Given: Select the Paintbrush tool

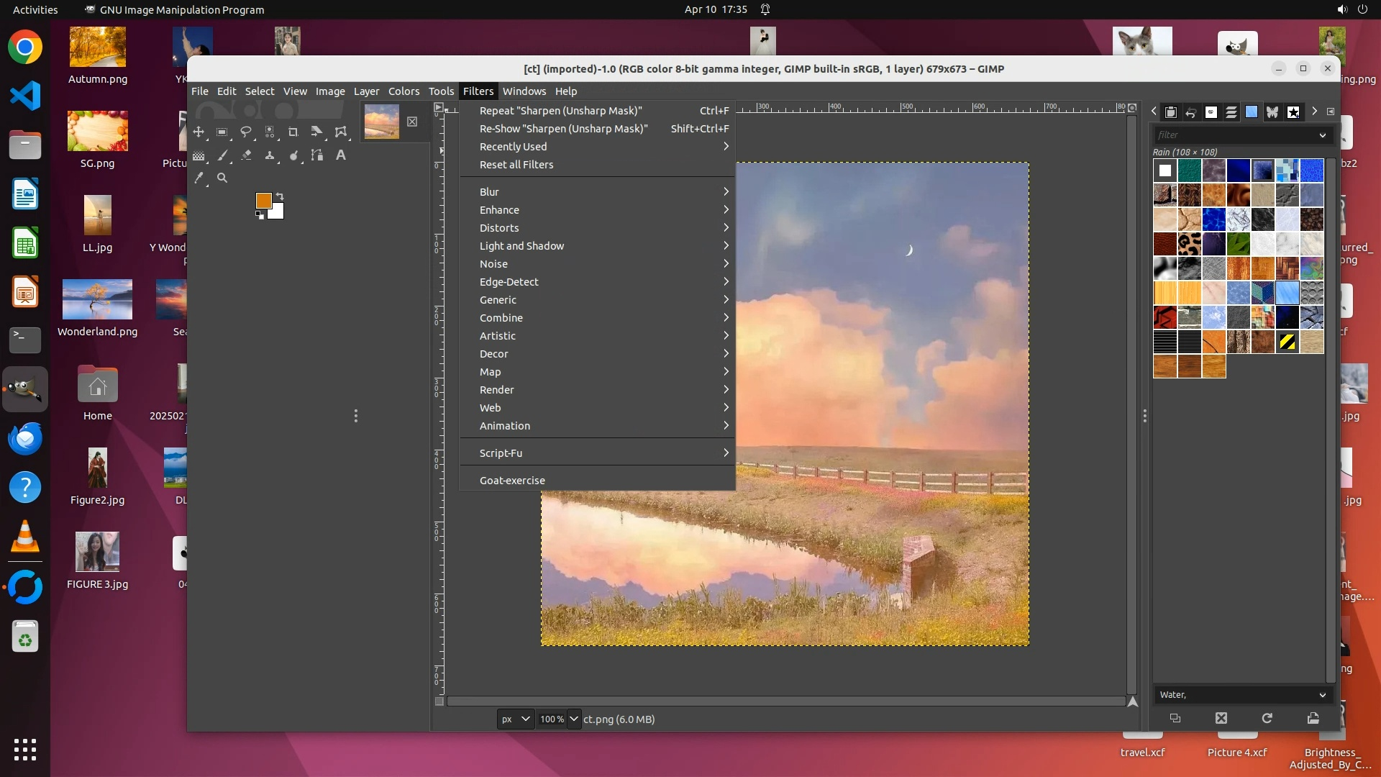Looking at the screenshot, I should (x=222, y=155).
